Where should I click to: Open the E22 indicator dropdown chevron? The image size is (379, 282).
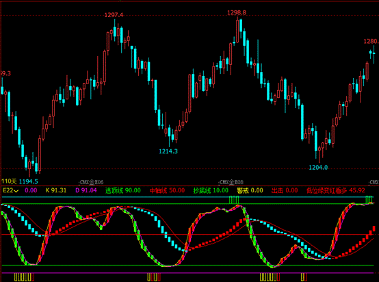(16, 191)
